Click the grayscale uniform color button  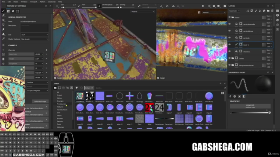coord(250,106)
